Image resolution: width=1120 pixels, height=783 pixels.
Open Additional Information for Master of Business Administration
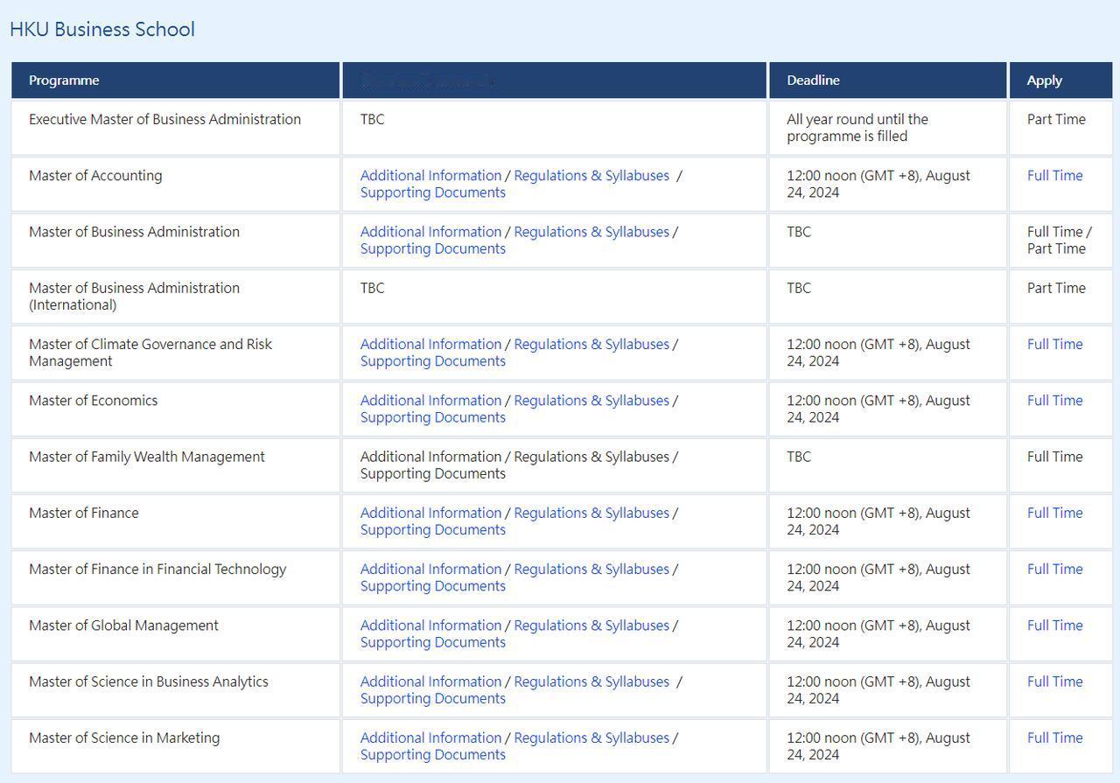[x=430, y=232]
